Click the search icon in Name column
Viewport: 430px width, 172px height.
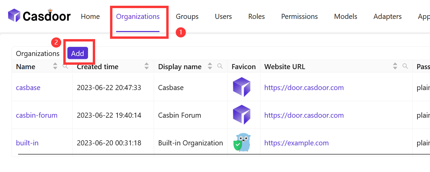point(65,66)
